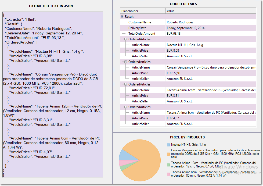Collapse the Result root node
Screen dimensions: 263x186
pos(122,17)
